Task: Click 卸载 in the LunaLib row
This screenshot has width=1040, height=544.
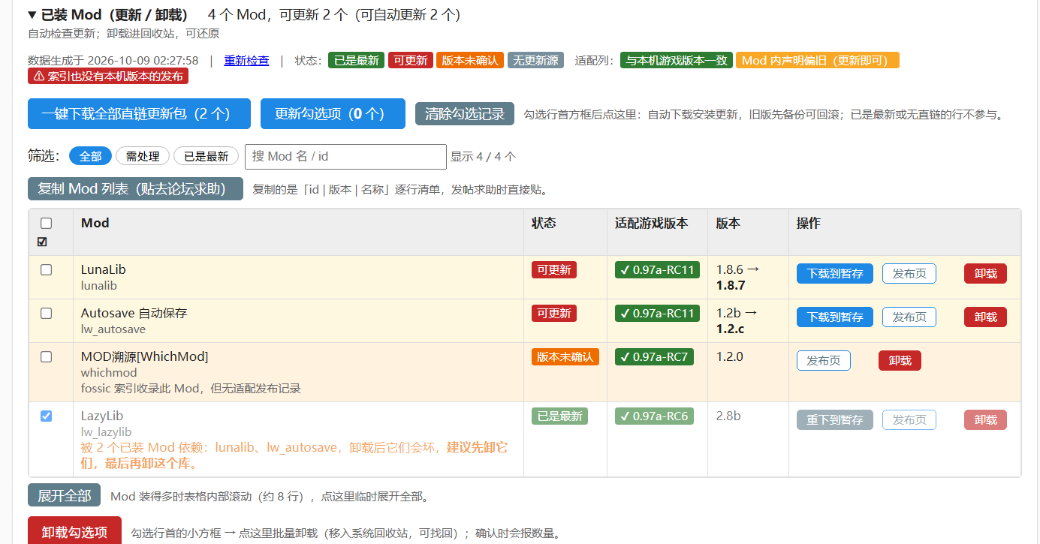Action: click(x=985, y=274)
